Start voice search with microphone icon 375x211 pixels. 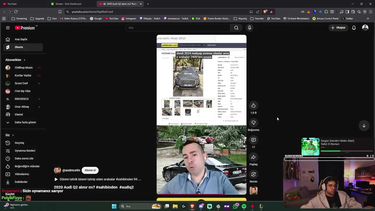pos(250,28)
